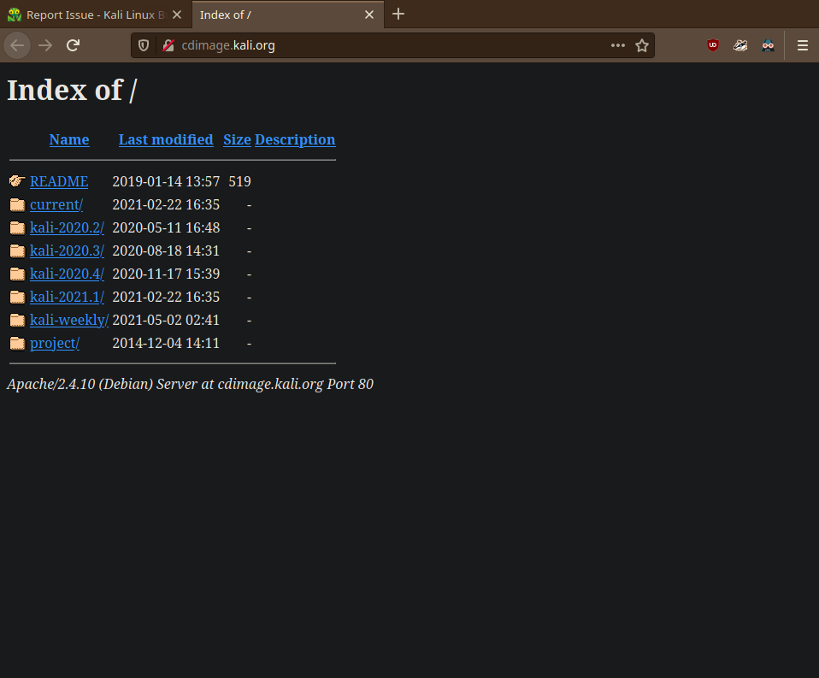Navigate into the project/ folder
The image size is (819, 678).
55,343
